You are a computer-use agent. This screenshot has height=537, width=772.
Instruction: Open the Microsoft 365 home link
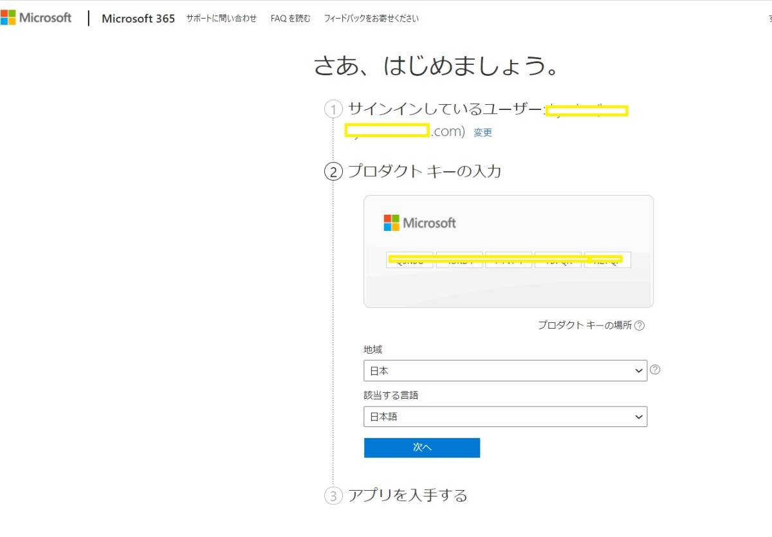point(138,19)
